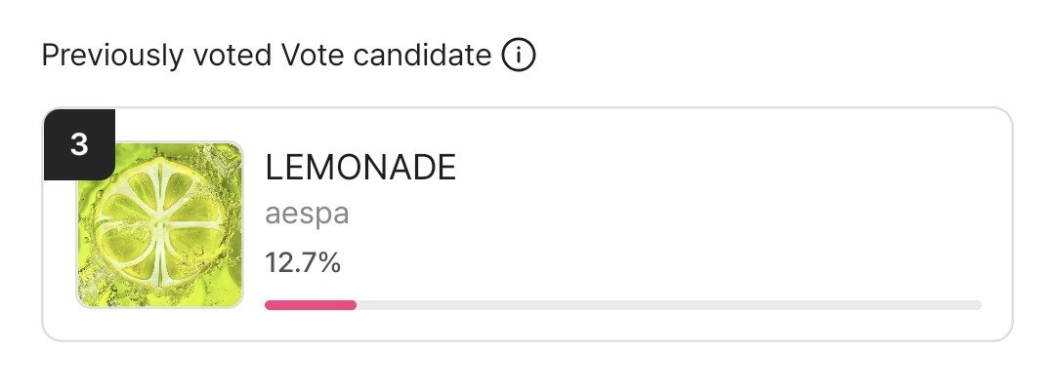Screen dimensions: 1055x391
Task: Click the word "Vote" before candidate
Action: pyautogui.click(x=312, y=55)
